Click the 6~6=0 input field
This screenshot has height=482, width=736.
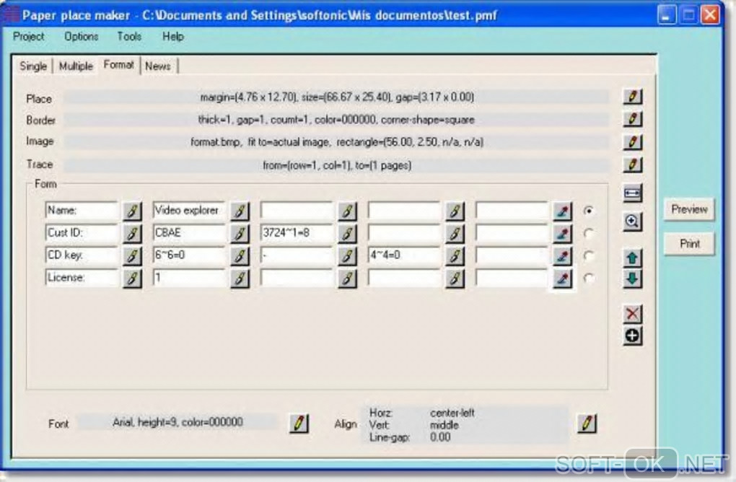click(189, 255)
